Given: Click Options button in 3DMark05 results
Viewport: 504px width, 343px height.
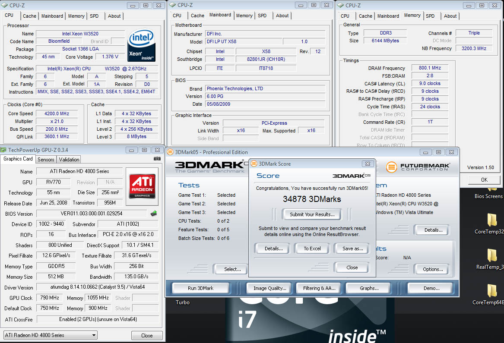Looking at the screenshot, I should tap(433, 269).
